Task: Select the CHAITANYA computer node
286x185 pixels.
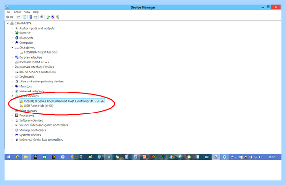Action: click(23, 23)
